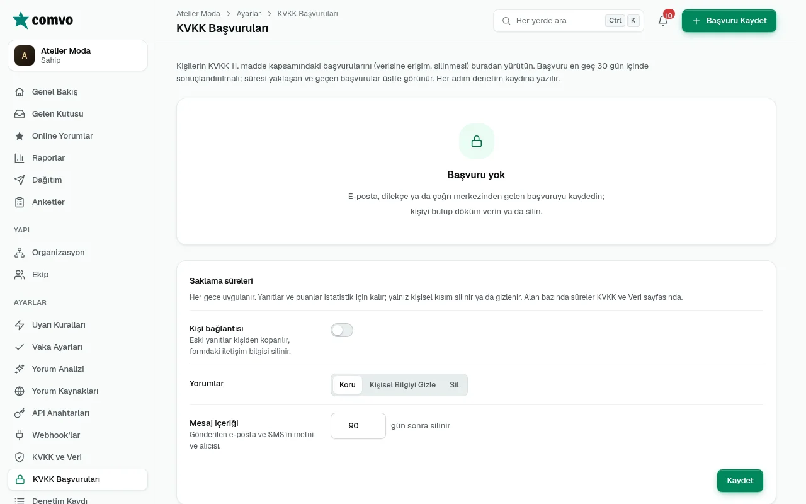The height and width of the screenshot is (504, 806).
Task: Select the Online Yorumlar star icon
Action: click(x=20, y=136)
